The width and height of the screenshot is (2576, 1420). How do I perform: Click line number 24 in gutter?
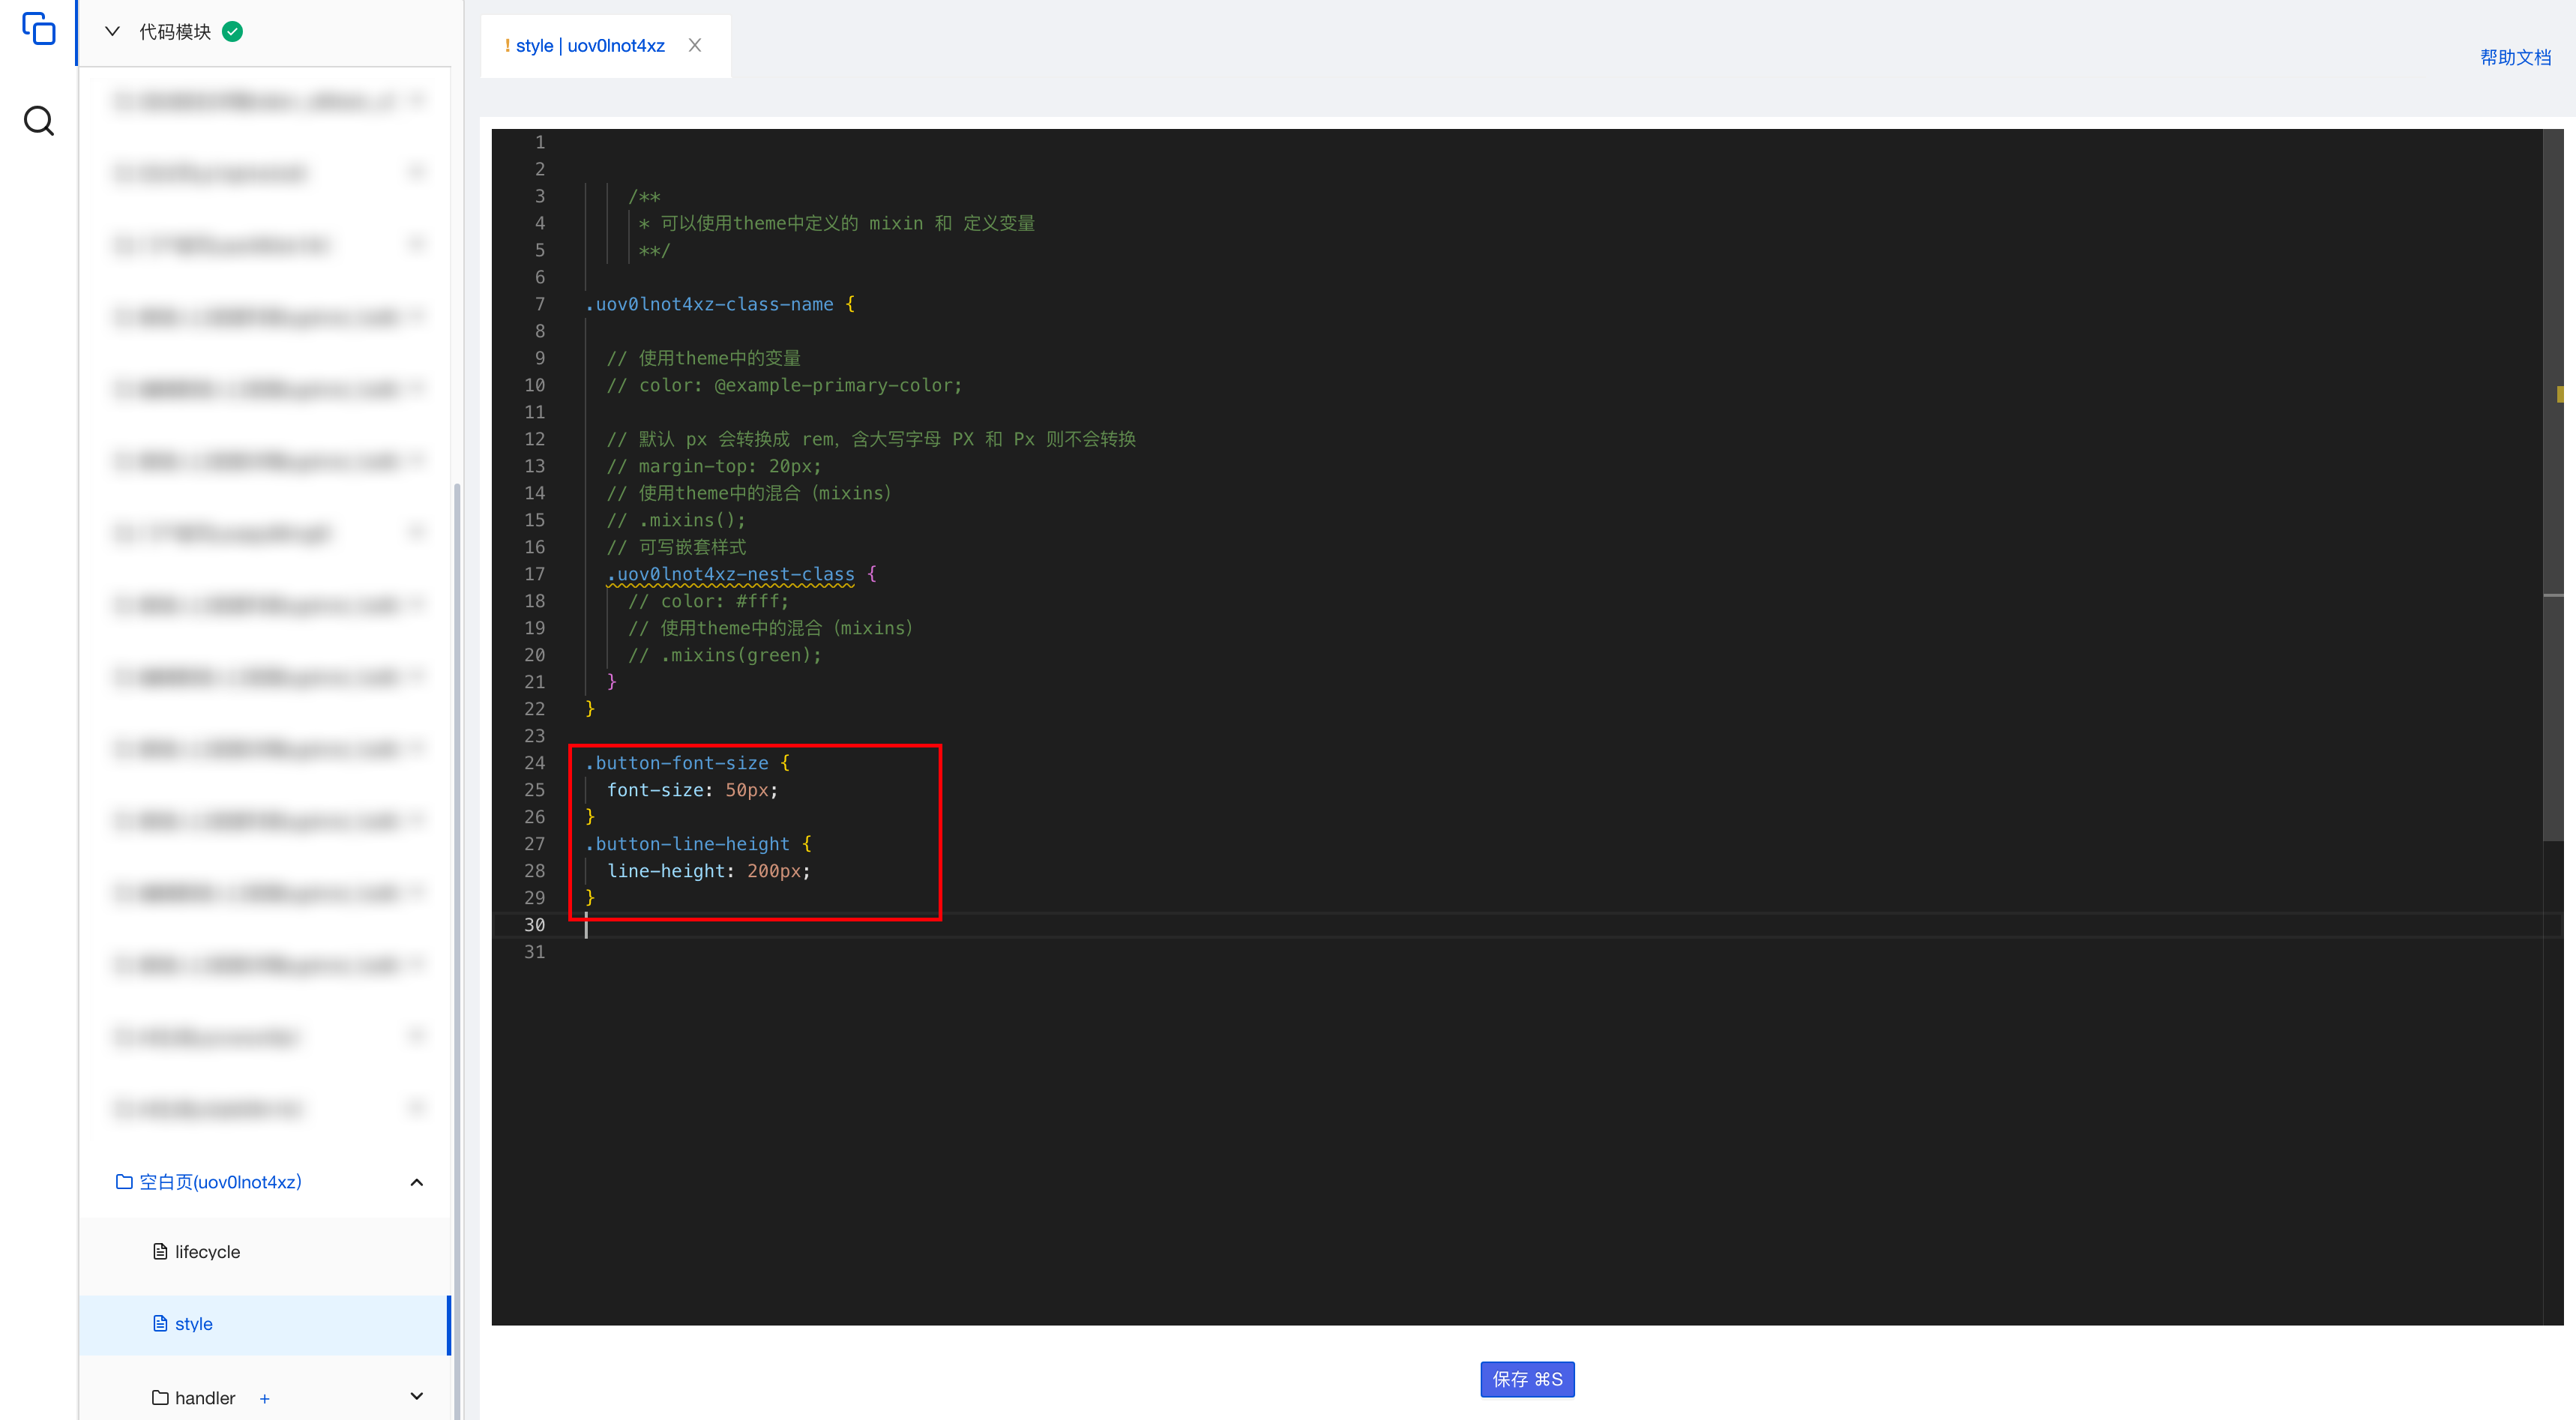coord(535,763)
